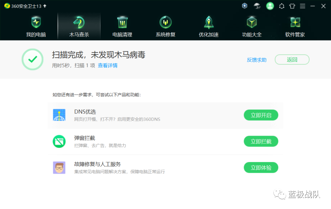Open the 我的电脑 shield icon
Screen dimensions: 331x209
pyautogui.click(x=36, y=22)
